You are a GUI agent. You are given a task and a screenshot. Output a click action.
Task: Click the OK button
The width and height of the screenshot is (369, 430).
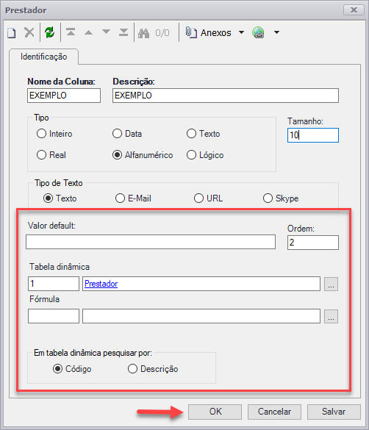coord(215,412)
